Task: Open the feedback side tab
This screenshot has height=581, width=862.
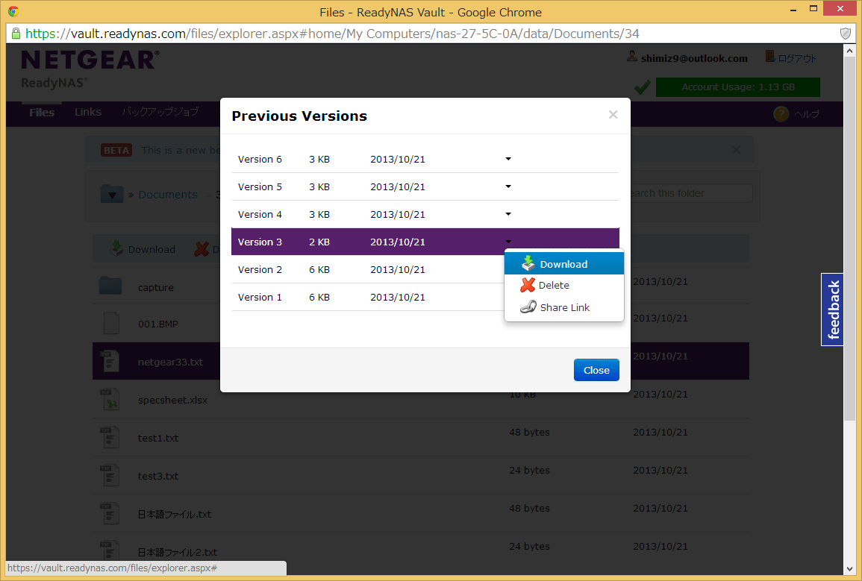Action: click(x=833, y=310)
